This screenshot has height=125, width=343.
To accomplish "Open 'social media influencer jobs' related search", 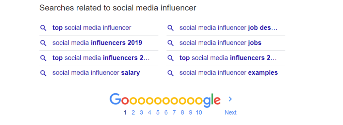I will coord(220,43).
